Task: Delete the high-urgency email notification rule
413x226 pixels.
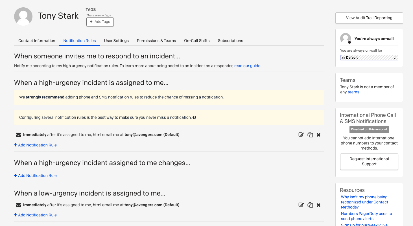Action: [x=318, y=135]
